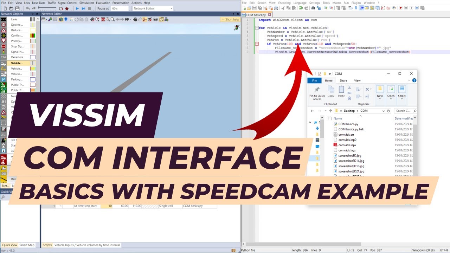Toggle Signal Heads display swatch
450x253 pixels.
[32, 52]
